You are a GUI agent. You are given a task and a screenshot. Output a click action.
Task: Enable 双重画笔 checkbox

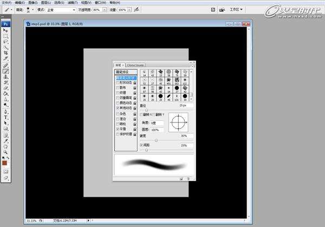[x=118, y=98]
